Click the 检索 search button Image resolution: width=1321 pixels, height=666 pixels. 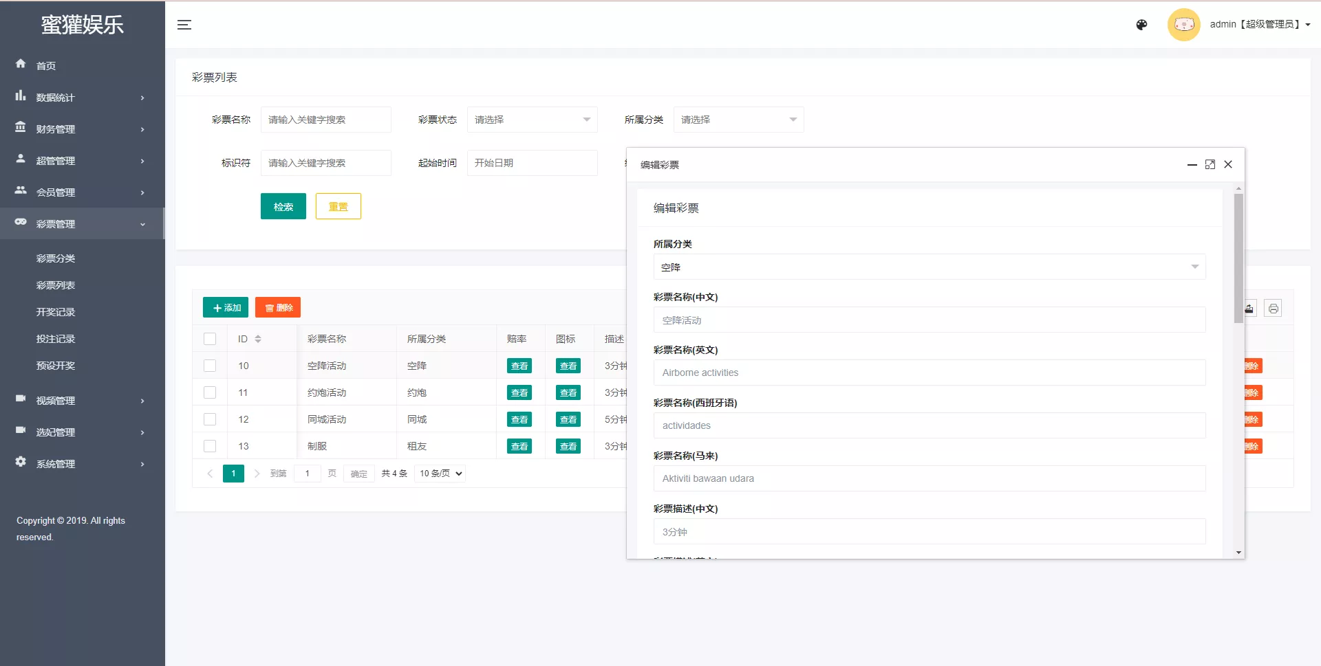coord(283,206)
